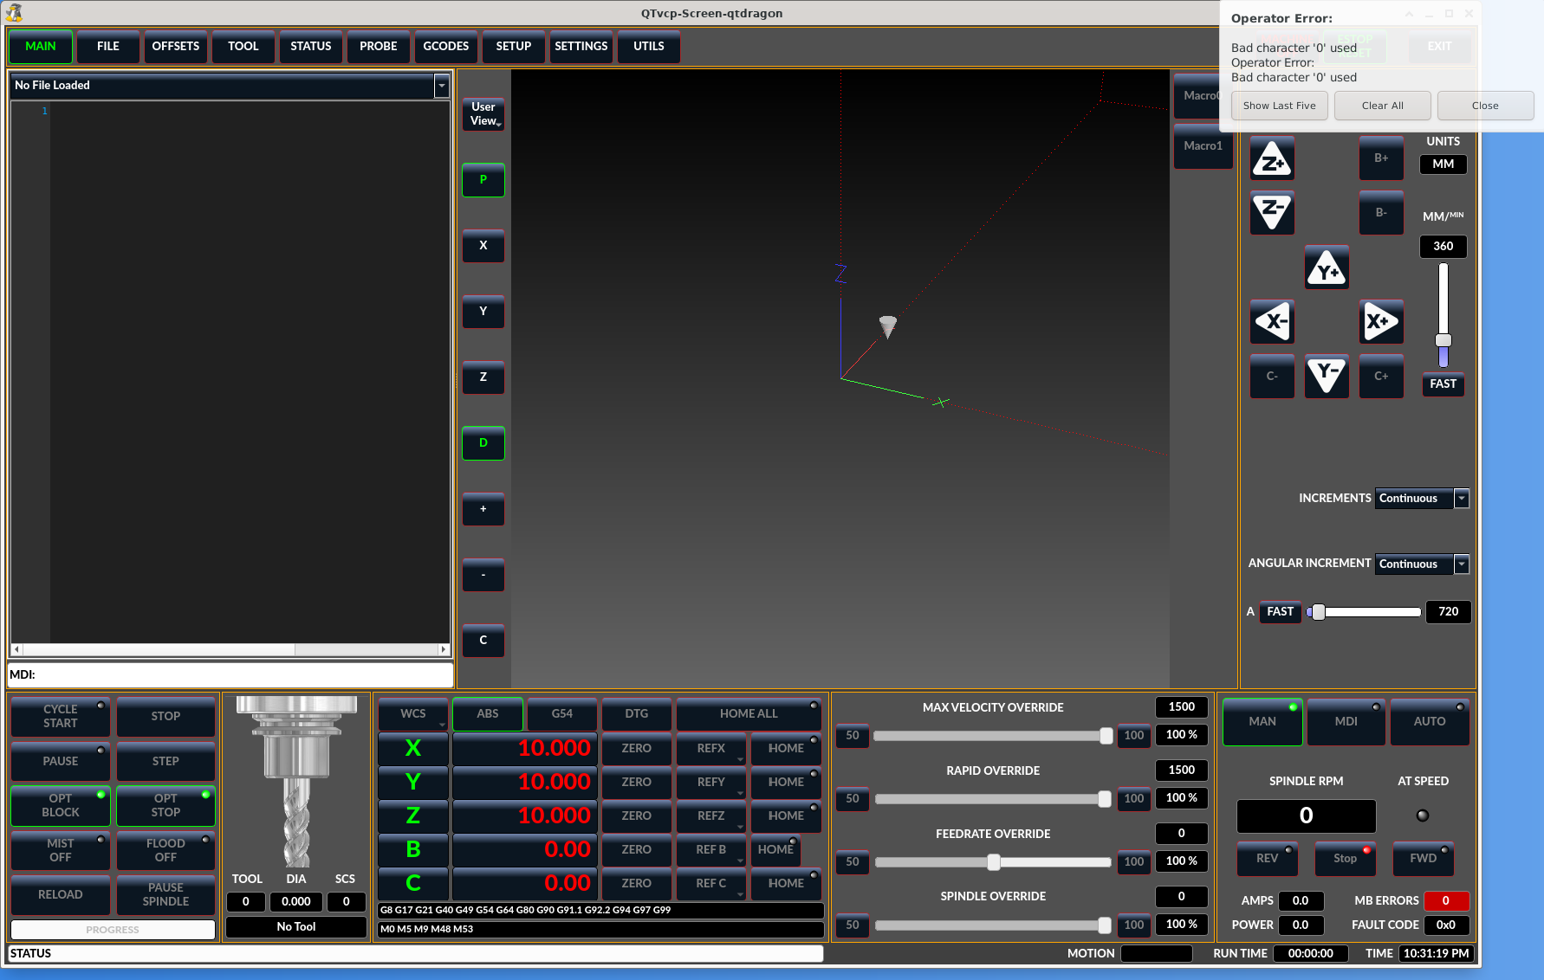The height and width of the screenshot is (980, 1544).
Task: Select the Y axis DRO label
Action: (x=413, y=782)
